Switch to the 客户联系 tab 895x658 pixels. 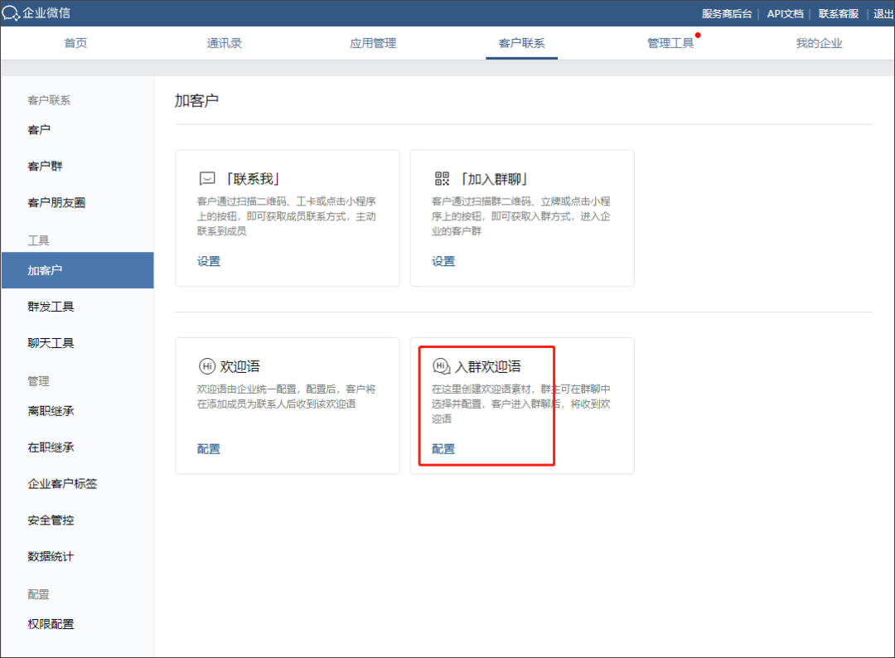[x=521, y=43]
